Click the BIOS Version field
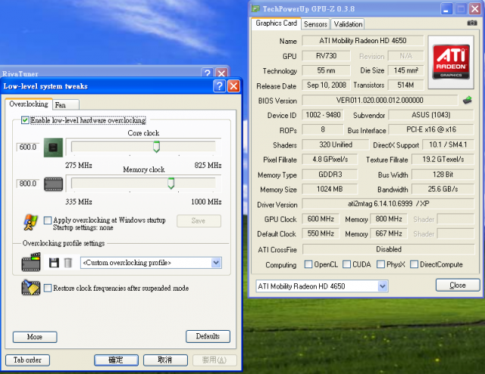This screenshot has height=374, width=485. pyautogui.click(x=380, y=100)
